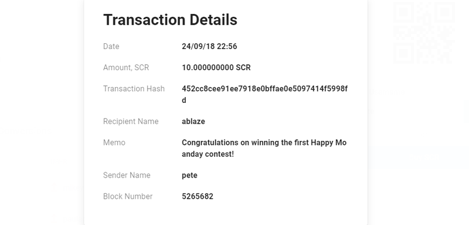Dismiss dialog by clicking the dimmed backdrop
The height and width of the screenshot is (225, 469).
click(x=42, y=89)
